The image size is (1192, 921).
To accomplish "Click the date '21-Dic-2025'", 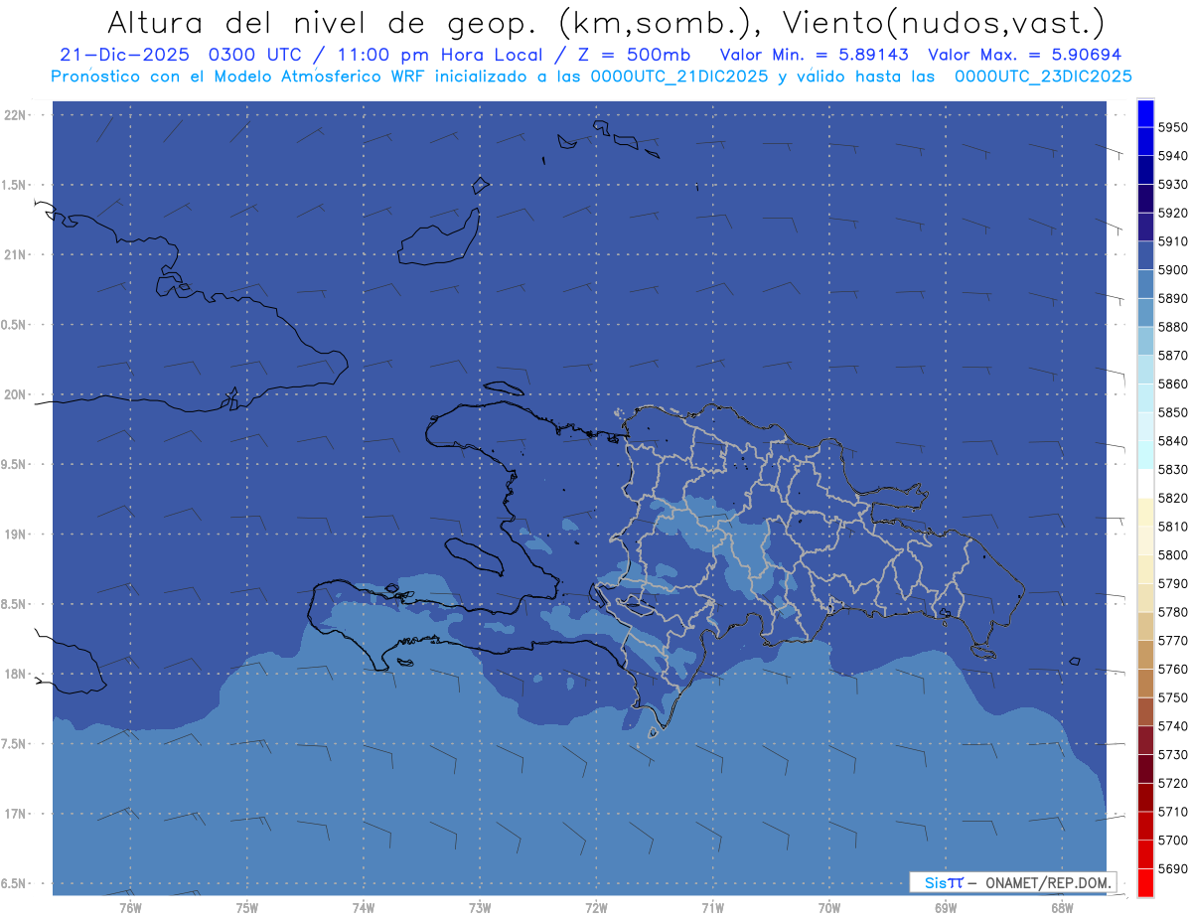I will tap(124, 55).
